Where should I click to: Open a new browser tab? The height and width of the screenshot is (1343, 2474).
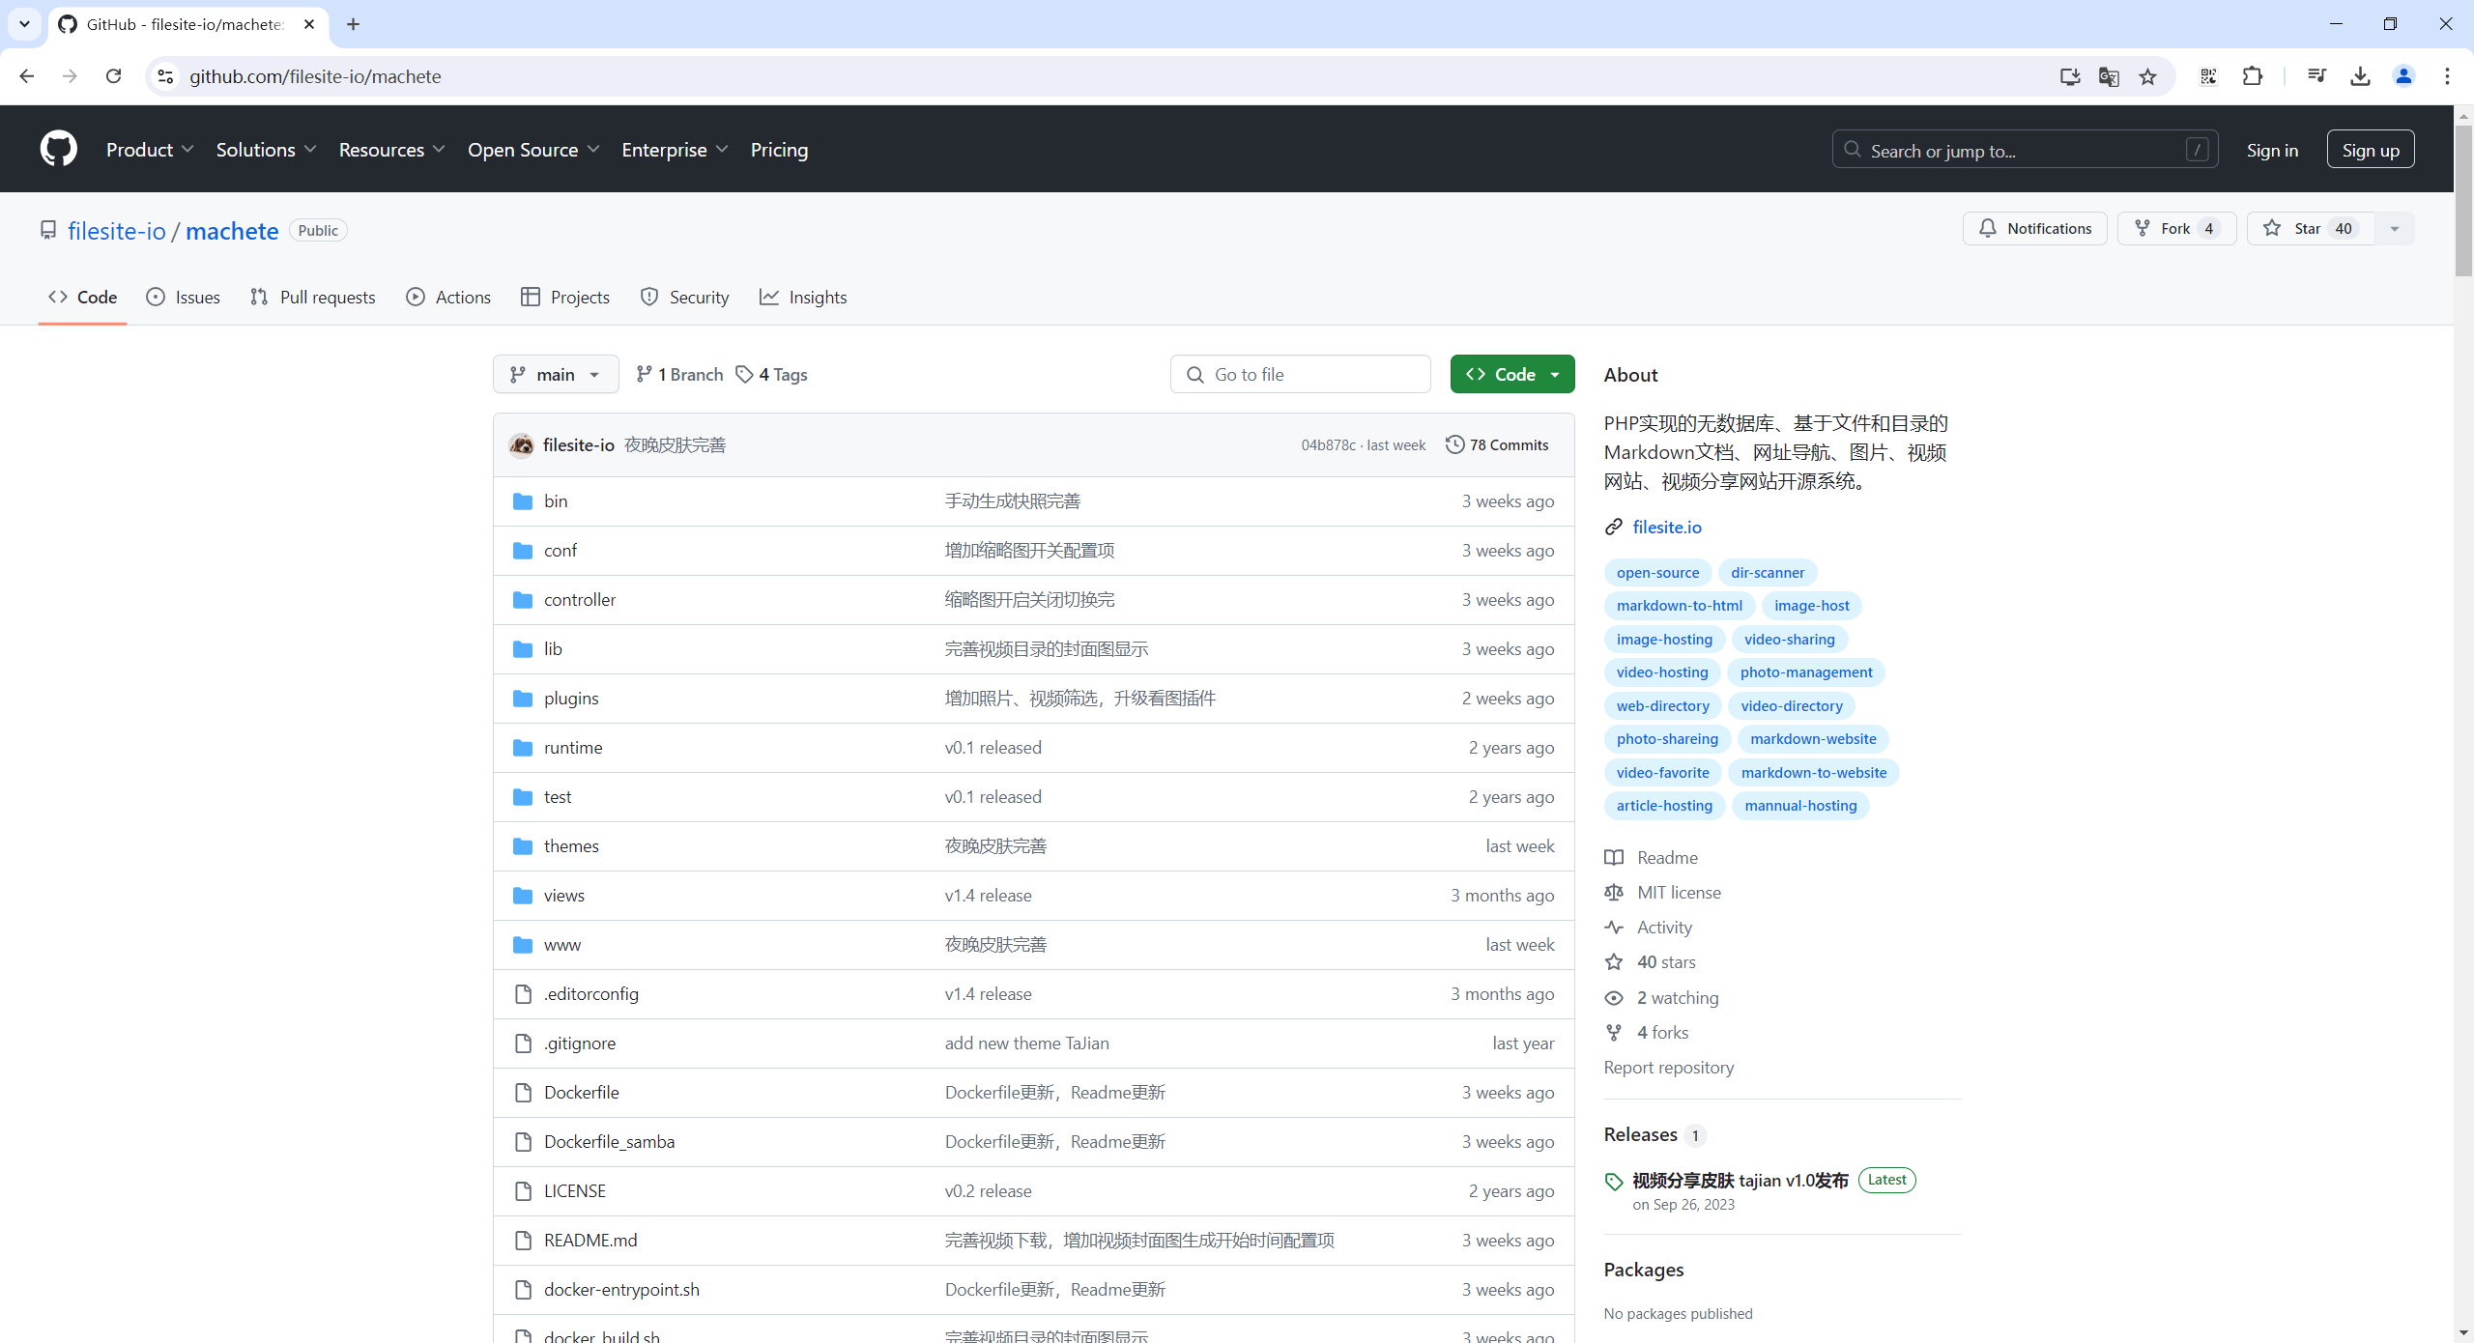point(353,24)
